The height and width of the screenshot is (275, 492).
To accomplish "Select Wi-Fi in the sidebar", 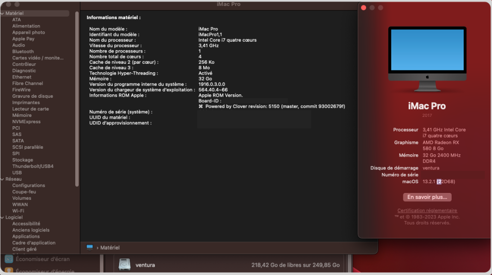I will coord(18,211).
